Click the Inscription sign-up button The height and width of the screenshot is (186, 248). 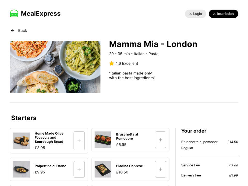[223, 14]
